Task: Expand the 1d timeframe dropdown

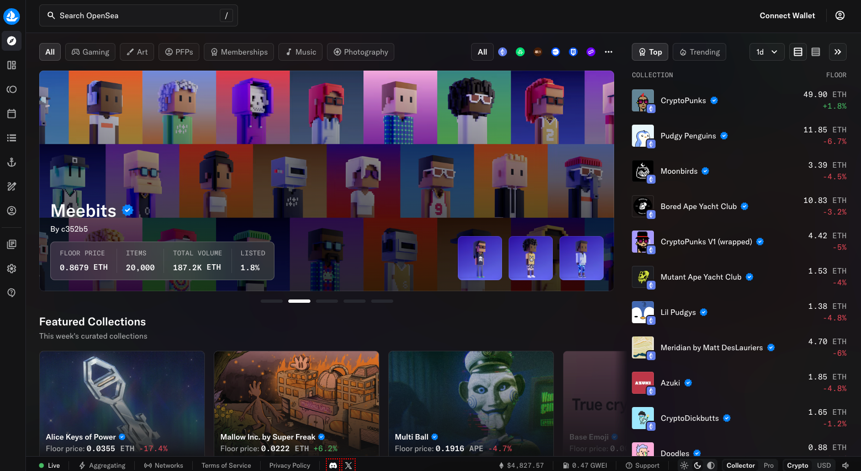Action: (x=767, y=52)
